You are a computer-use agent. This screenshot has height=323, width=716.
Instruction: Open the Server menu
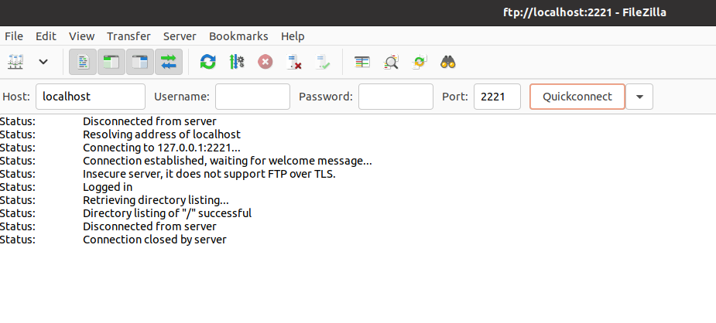pos(180,36)
